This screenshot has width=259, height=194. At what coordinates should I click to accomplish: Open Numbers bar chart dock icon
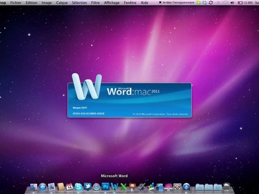pos(151,187)
